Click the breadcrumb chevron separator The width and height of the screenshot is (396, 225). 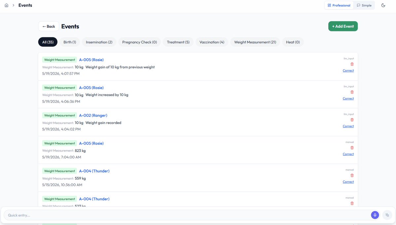tap(14, 5)
